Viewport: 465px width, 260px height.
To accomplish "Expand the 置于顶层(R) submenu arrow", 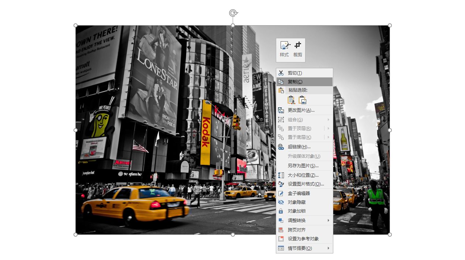I will [x=328, y=129].
